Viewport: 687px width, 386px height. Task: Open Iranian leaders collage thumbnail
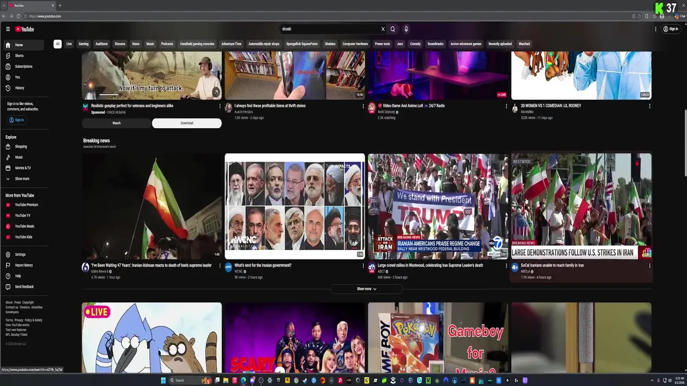coord(295,206)
